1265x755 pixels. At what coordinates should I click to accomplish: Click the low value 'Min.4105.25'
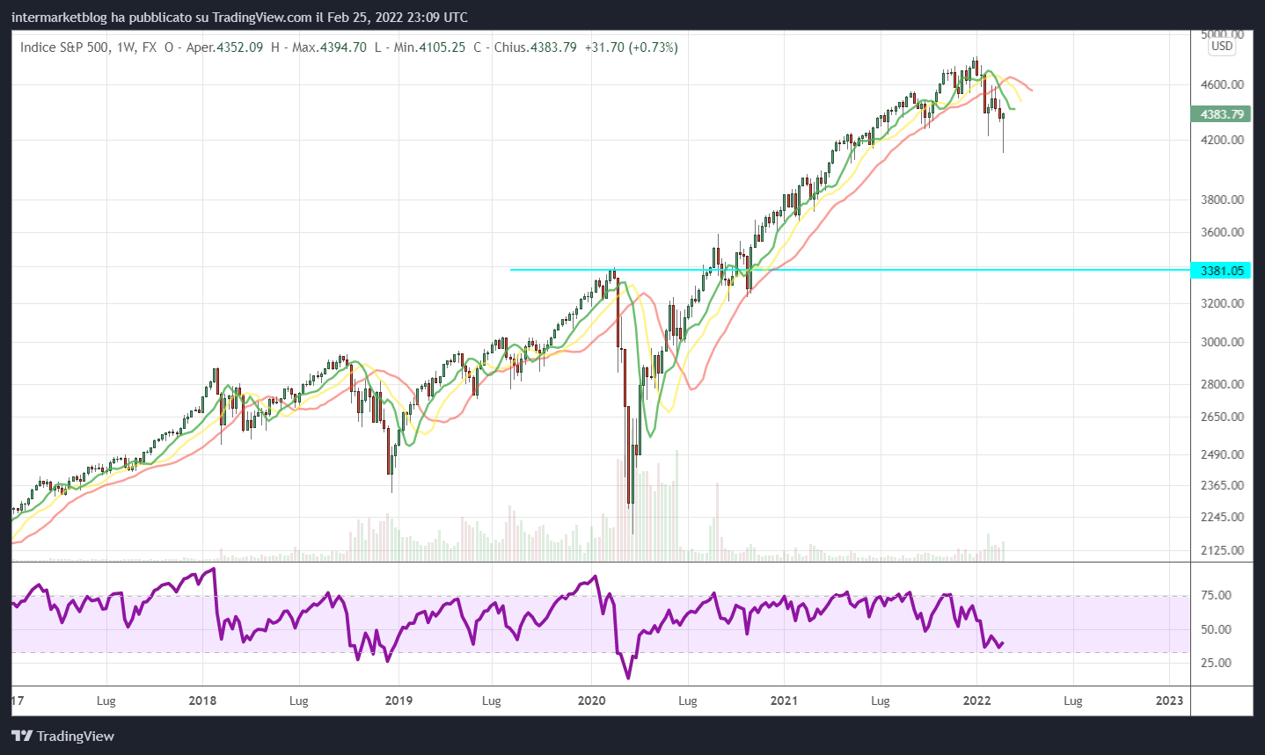pyautogui.click(x=429, y=47)
